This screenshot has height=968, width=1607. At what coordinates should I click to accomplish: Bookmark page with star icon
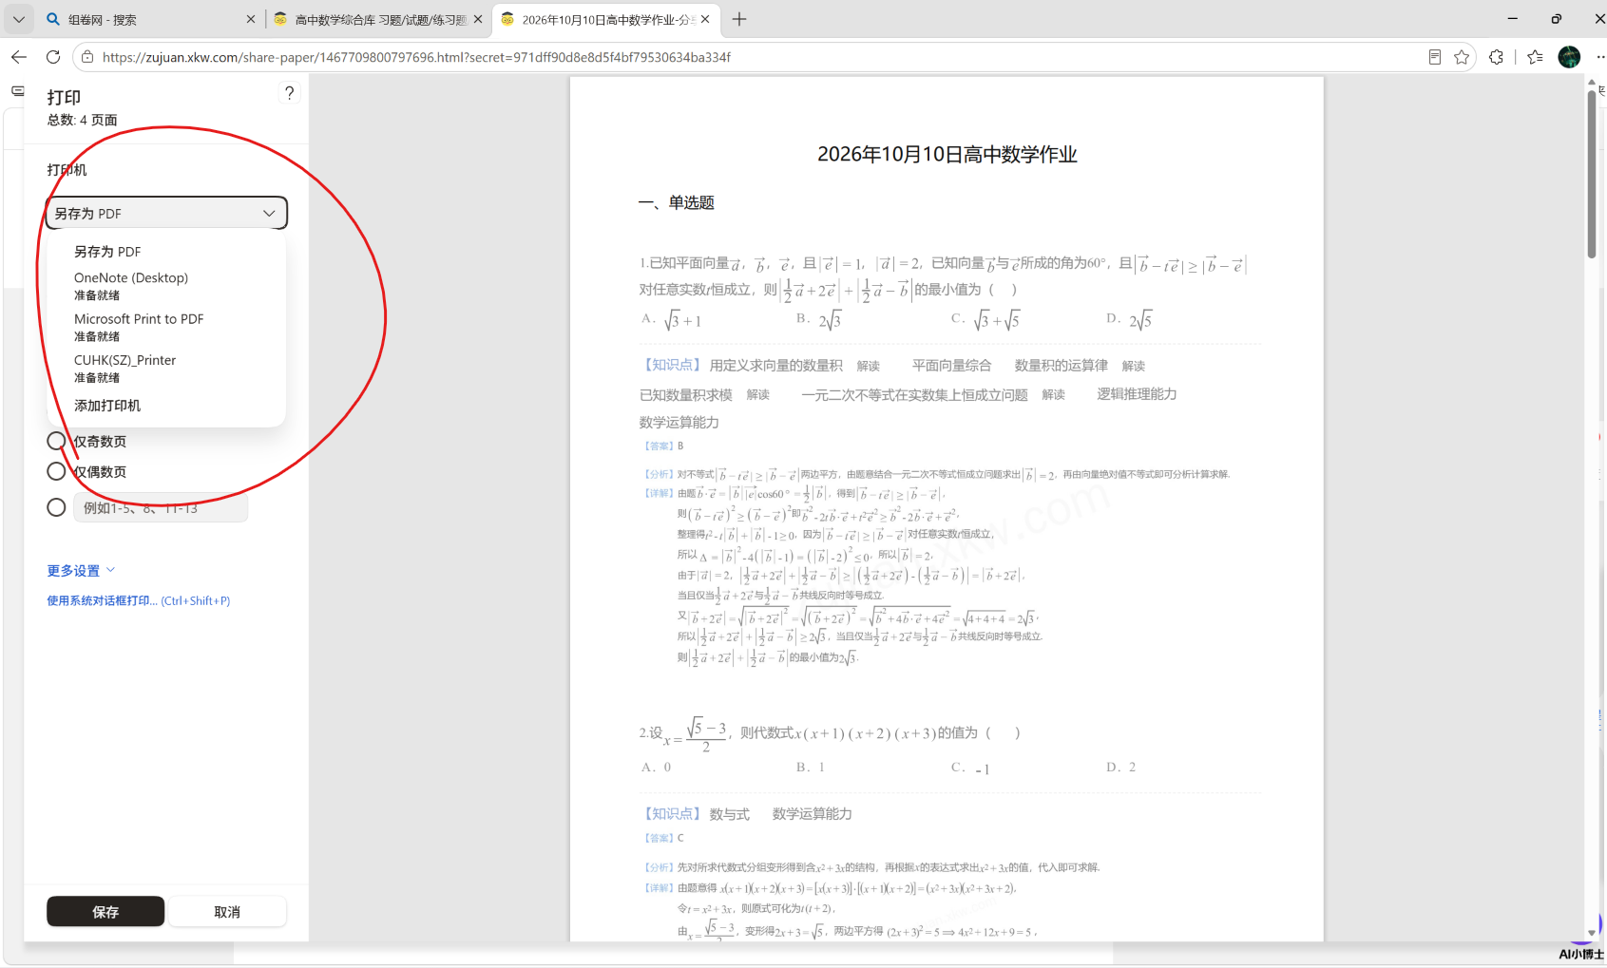(1462, 57)
